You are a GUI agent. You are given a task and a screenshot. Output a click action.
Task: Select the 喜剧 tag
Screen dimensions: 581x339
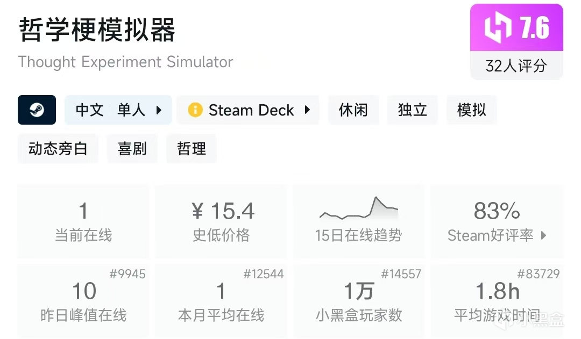point(132,149)
